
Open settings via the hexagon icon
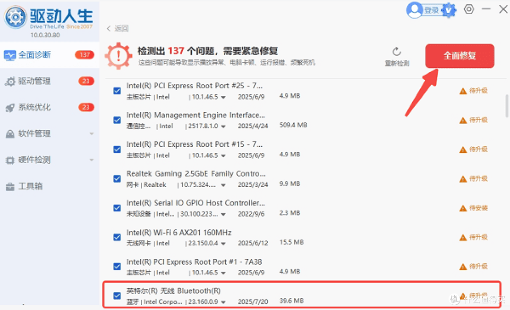pos(469,9)
